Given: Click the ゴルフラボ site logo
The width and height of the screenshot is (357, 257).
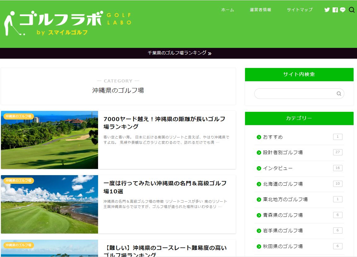Looking at the screenshot, I should click(68, 23).
